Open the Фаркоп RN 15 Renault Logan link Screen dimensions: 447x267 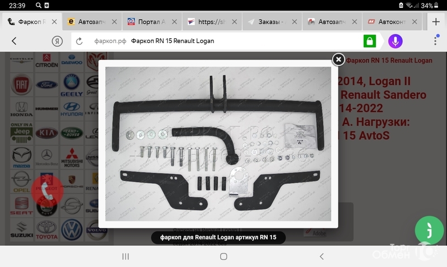[389, 60]
